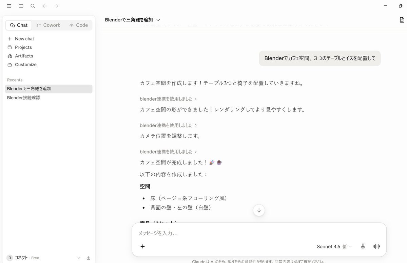Image resolution: width=407 pixels, height=263 pixels.
Task: Start voice mode waveform icon
Action: (376, 247)
